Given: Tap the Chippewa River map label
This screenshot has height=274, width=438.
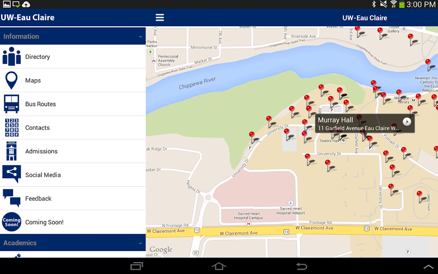Looking at the screenshot, I should coord(197,83).
